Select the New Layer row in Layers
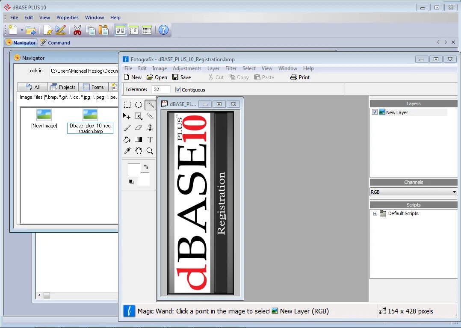 409,112
